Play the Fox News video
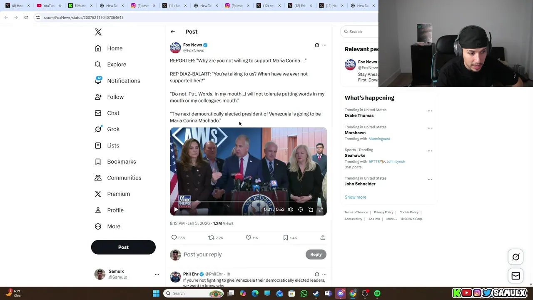The height and width of the screenshot is (300, 533). click(x=176, y=210)
